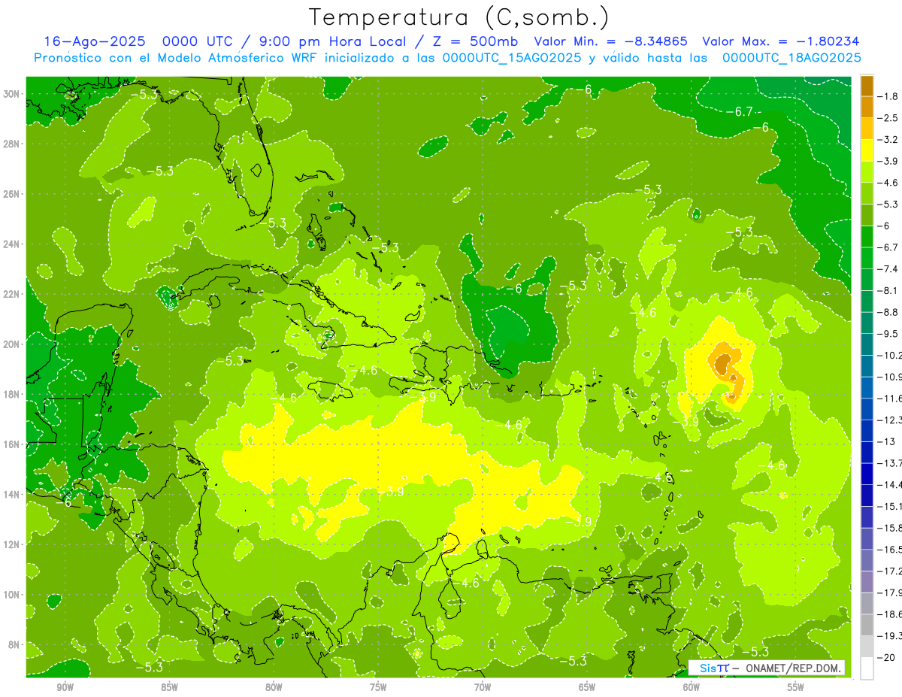Click the 26N latitude axis label
Screen dimensions: 902x697
pos(11,194)
